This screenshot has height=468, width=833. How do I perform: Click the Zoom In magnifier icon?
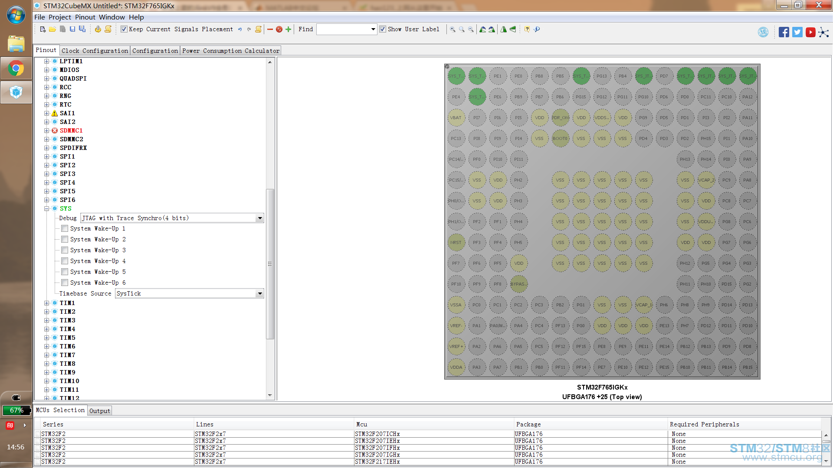tap(453, 29)
